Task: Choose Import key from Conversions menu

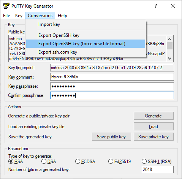Action: click(85, 24)
